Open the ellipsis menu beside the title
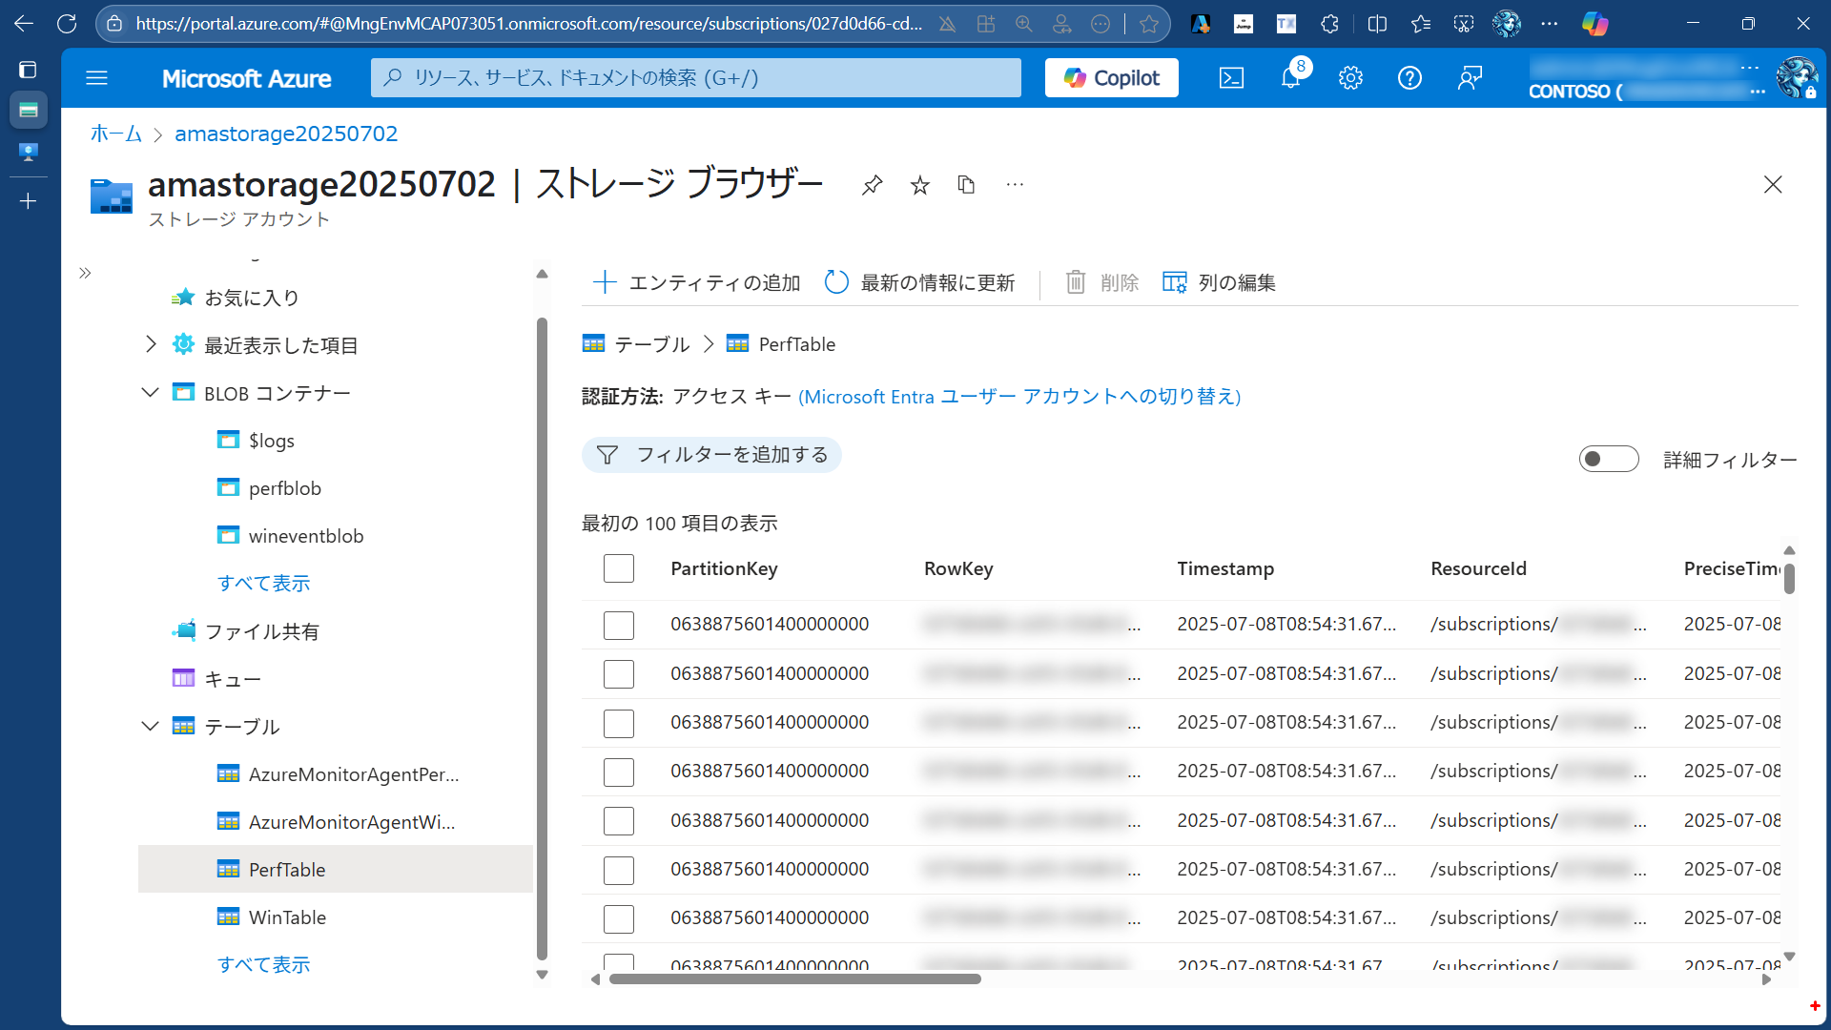The height and width of the screenshot is (1030, 1831). [1014, 184]
